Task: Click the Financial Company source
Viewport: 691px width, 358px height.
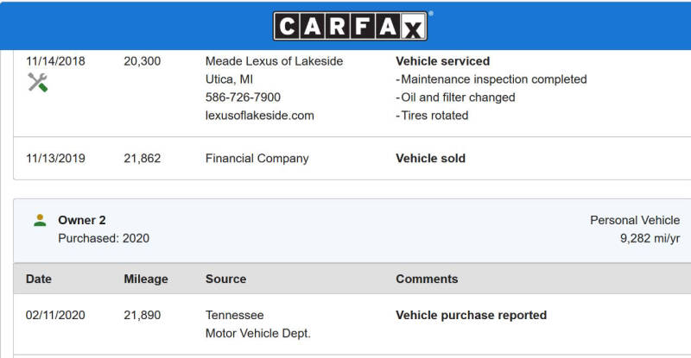Action: point(257,159)
